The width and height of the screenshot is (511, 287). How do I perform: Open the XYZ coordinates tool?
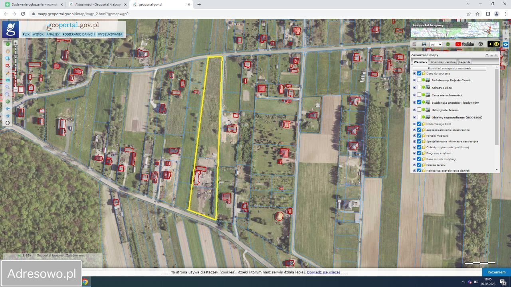click(x=8, y=80)
